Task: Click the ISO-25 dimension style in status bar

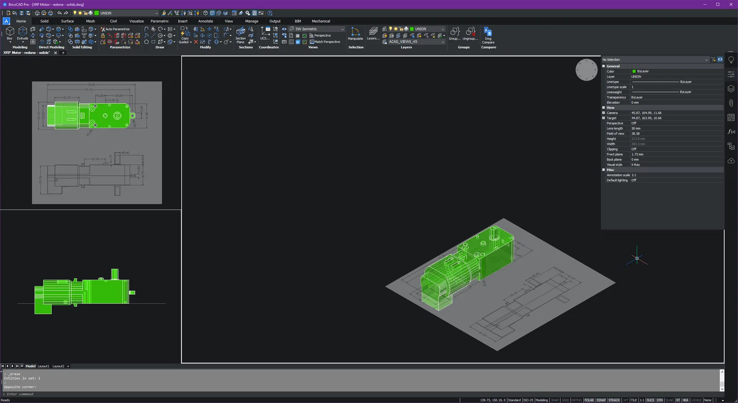Action: (528, 400)
